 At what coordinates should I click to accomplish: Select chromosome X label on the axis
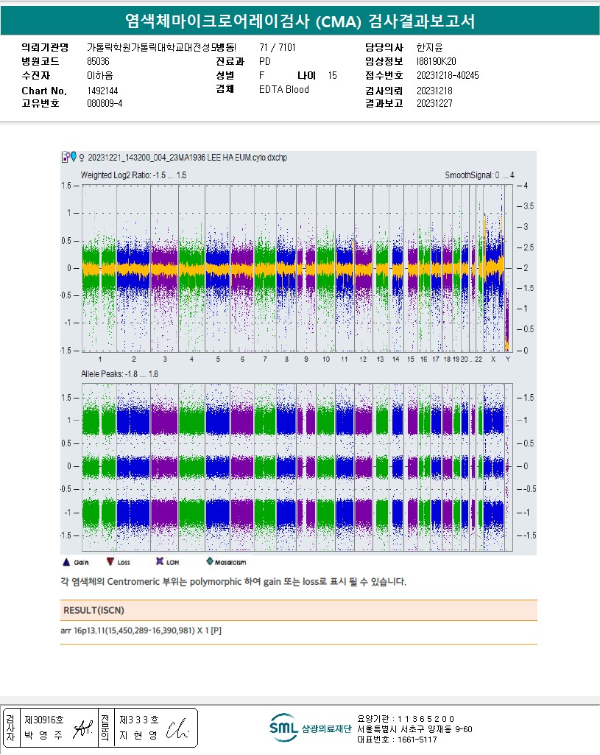coord(493,359)
